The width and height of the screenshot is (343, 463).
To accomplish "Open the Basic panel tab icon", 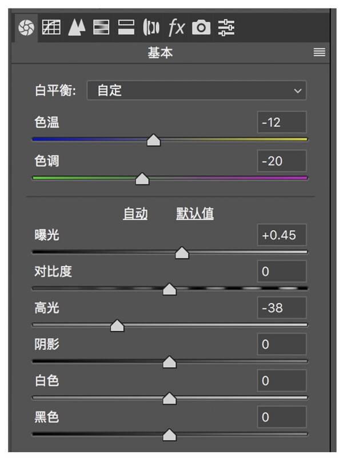I will click(26, 27).
